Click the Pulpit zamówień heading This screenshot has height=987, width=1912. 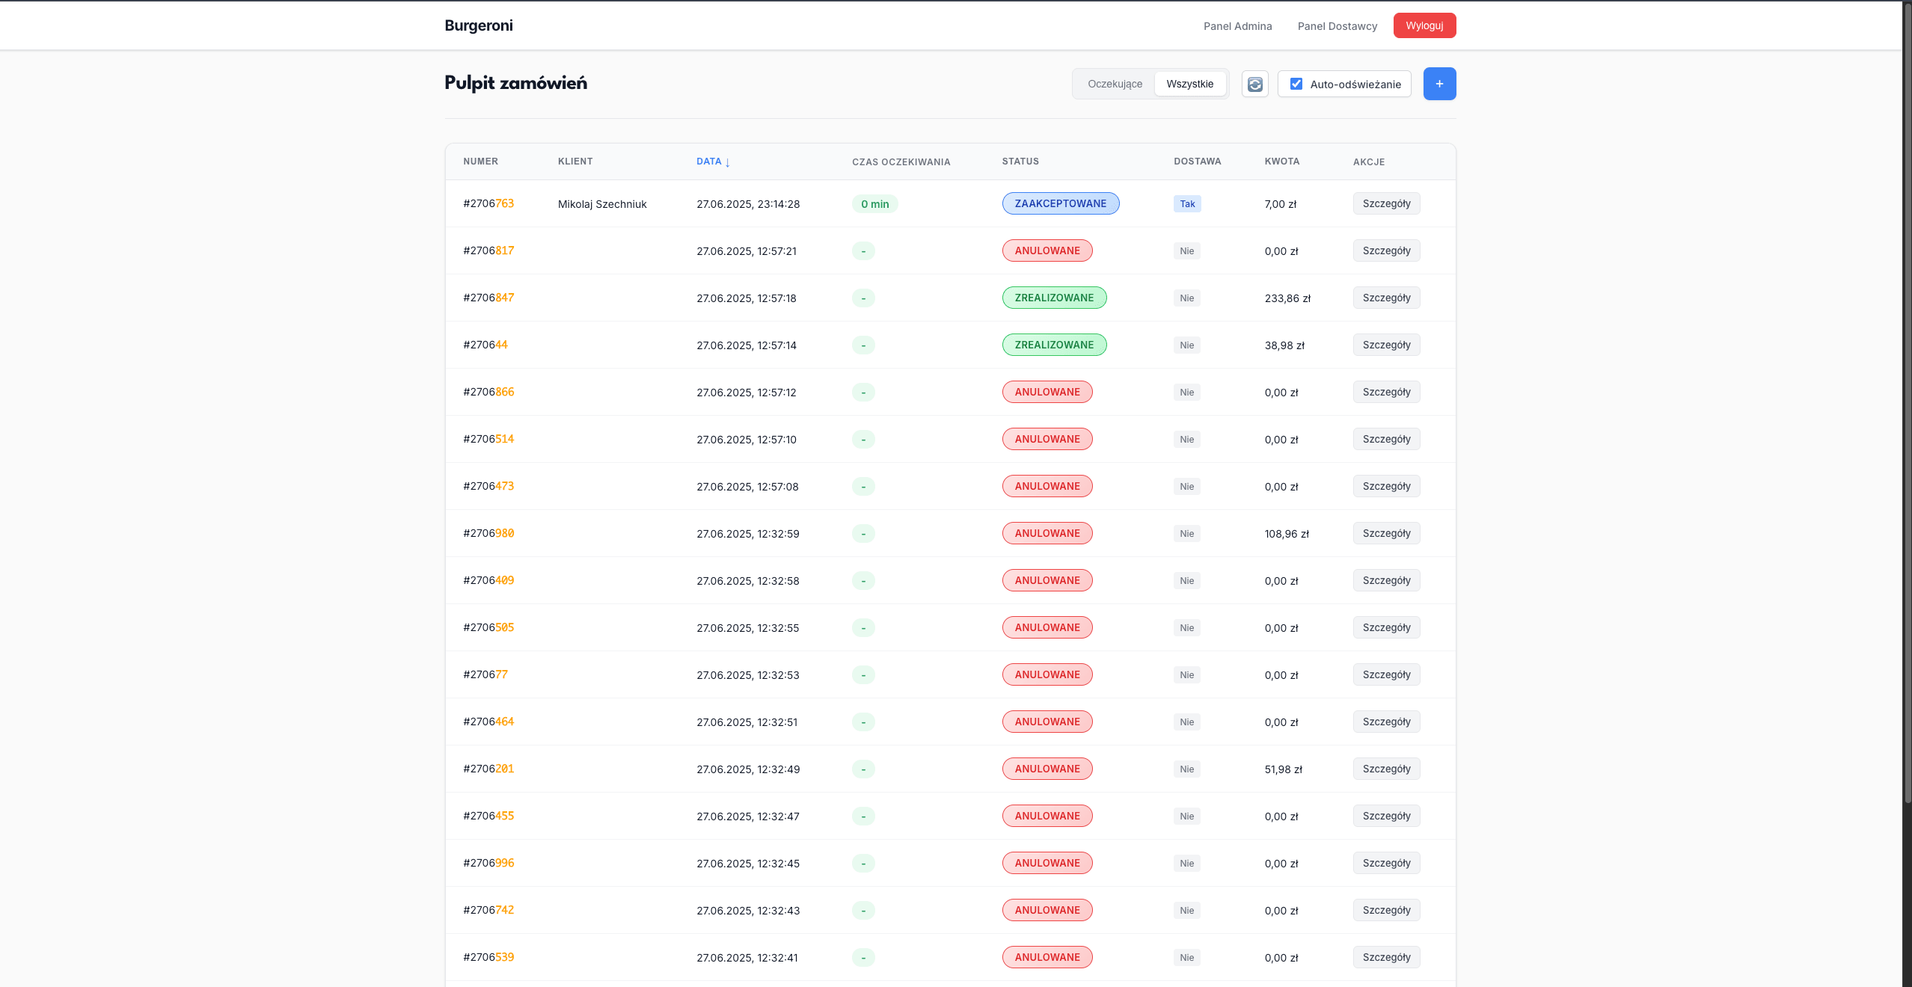point(515,83)
